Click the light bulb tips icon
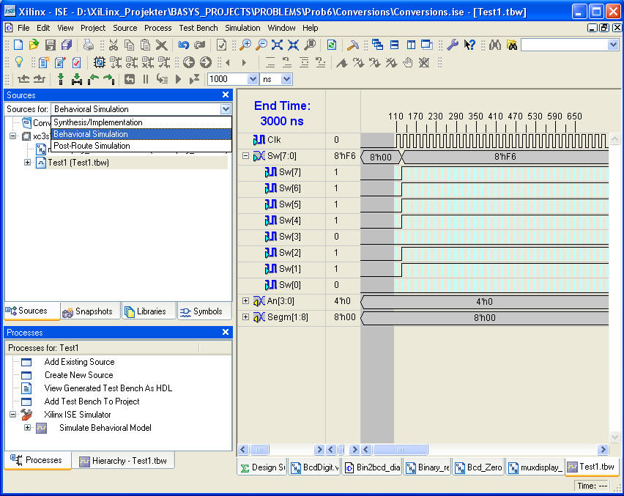The width and height of the screenshot is (624, 496). [19, 62]
